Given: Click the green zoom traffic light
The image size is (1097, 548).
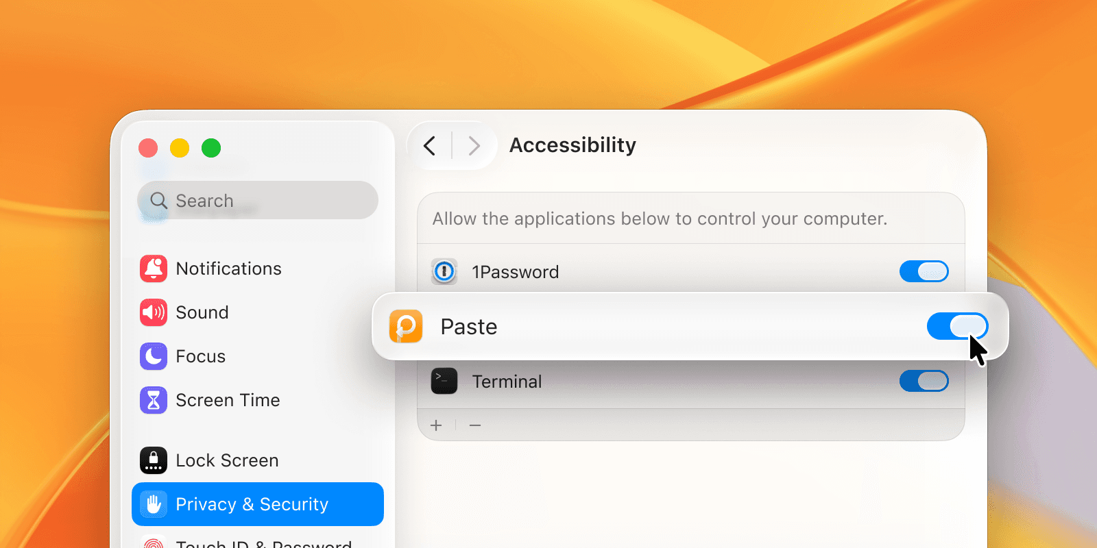Looking at the screenshot, I should 211,147.
